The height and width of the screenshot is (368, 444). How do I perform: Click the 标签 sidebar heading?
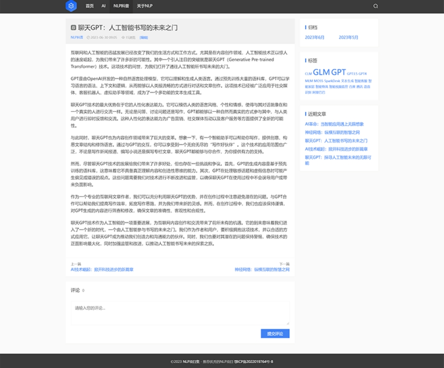(x=313, y=61)
